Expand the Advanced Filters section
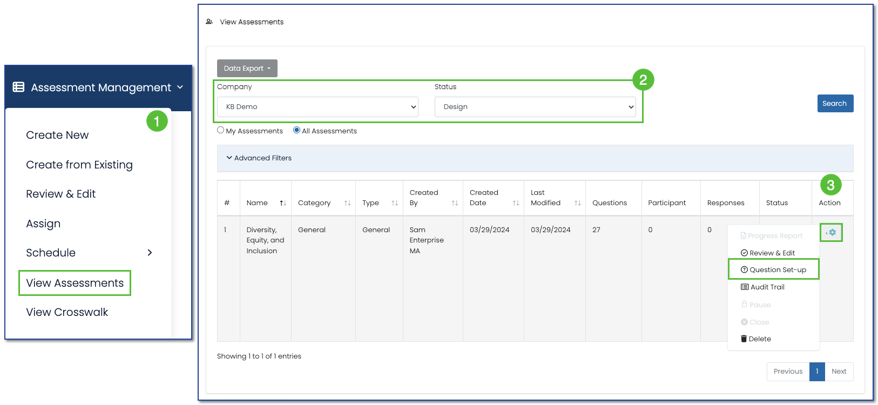 tap(259, 158)
